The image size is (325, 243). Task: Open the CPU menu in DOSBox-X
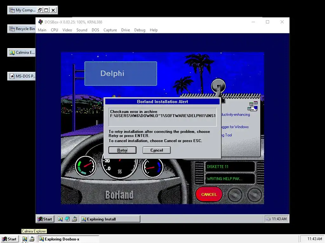point(54,30)
